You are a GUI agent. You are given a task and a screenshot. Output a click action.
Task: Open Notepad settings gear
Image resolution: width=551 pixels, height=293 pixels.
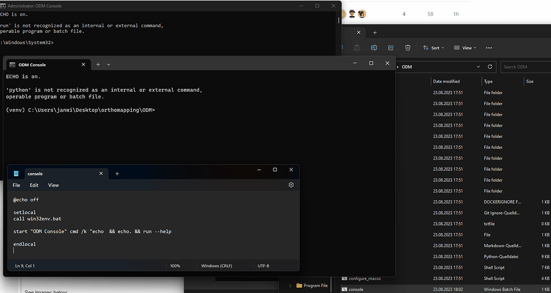tap(291, 185)
